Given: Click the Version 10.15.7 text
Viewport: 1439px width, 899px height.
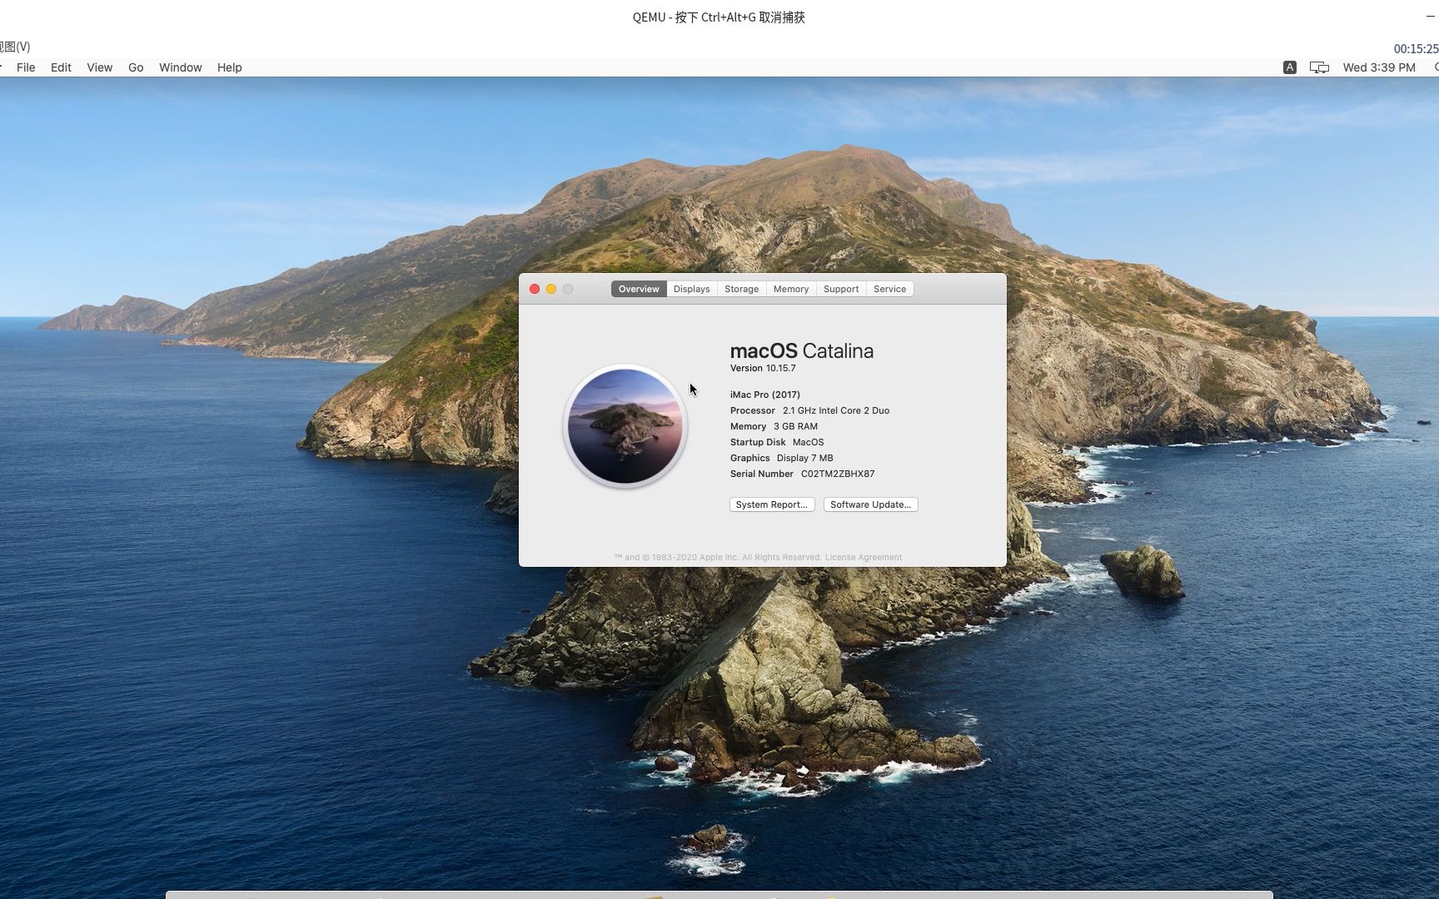Looking at the screenshot, I should click(763, 368).
